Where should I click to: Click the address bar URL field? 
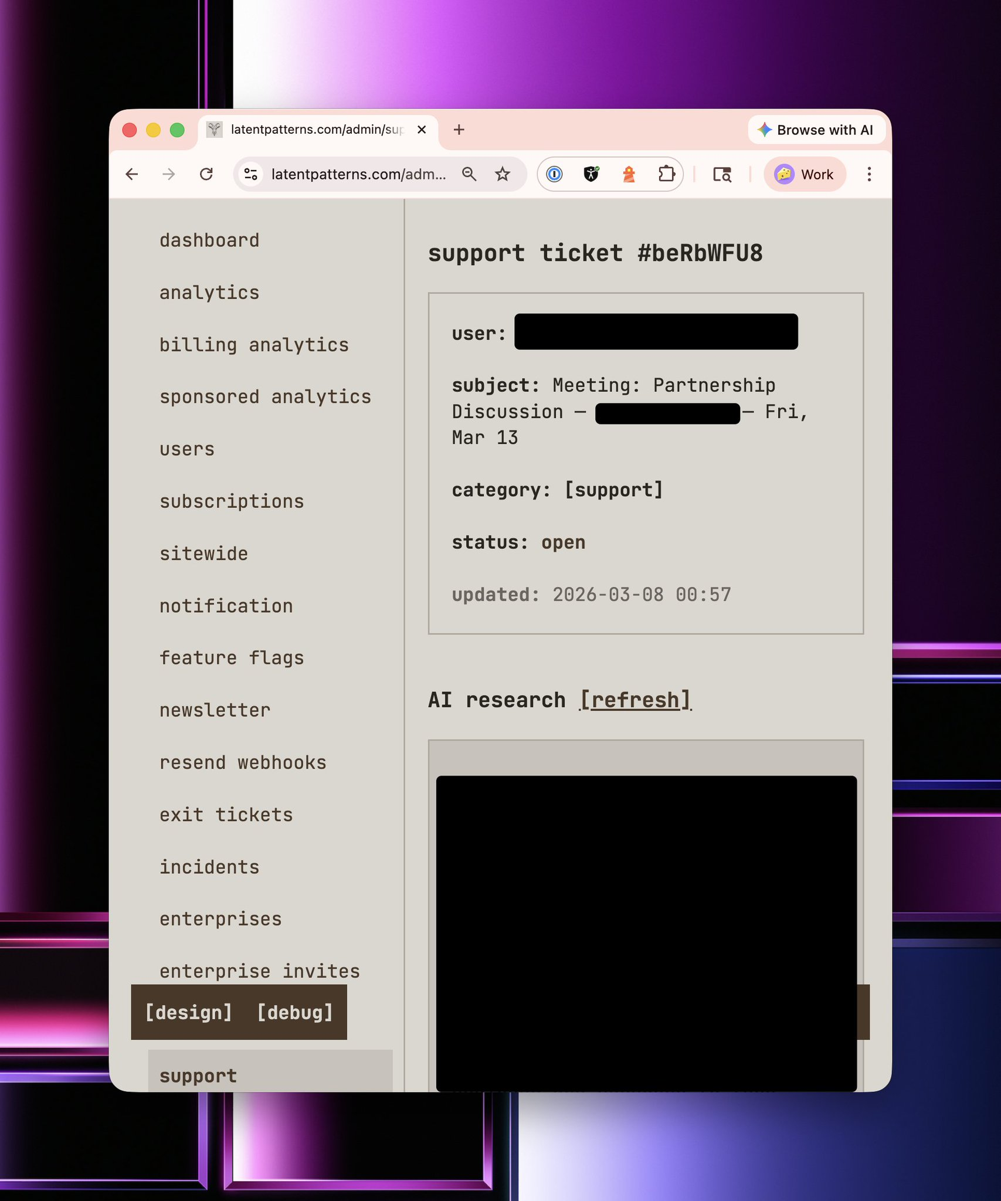[x=358, y=174]
